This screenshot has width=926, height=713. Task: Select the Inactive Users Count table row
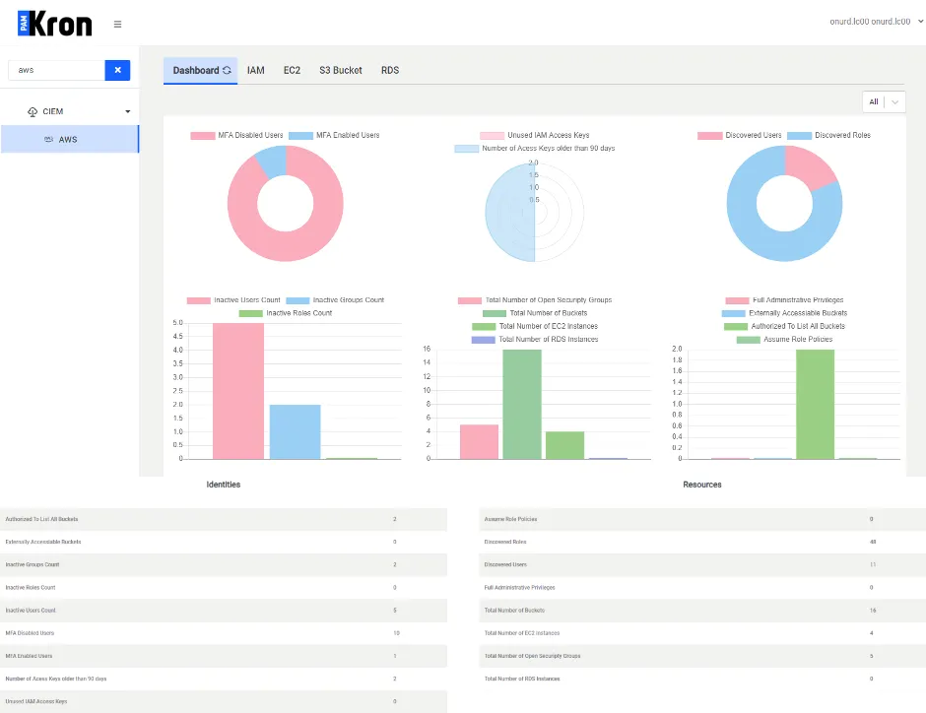[x=224, y=611]
